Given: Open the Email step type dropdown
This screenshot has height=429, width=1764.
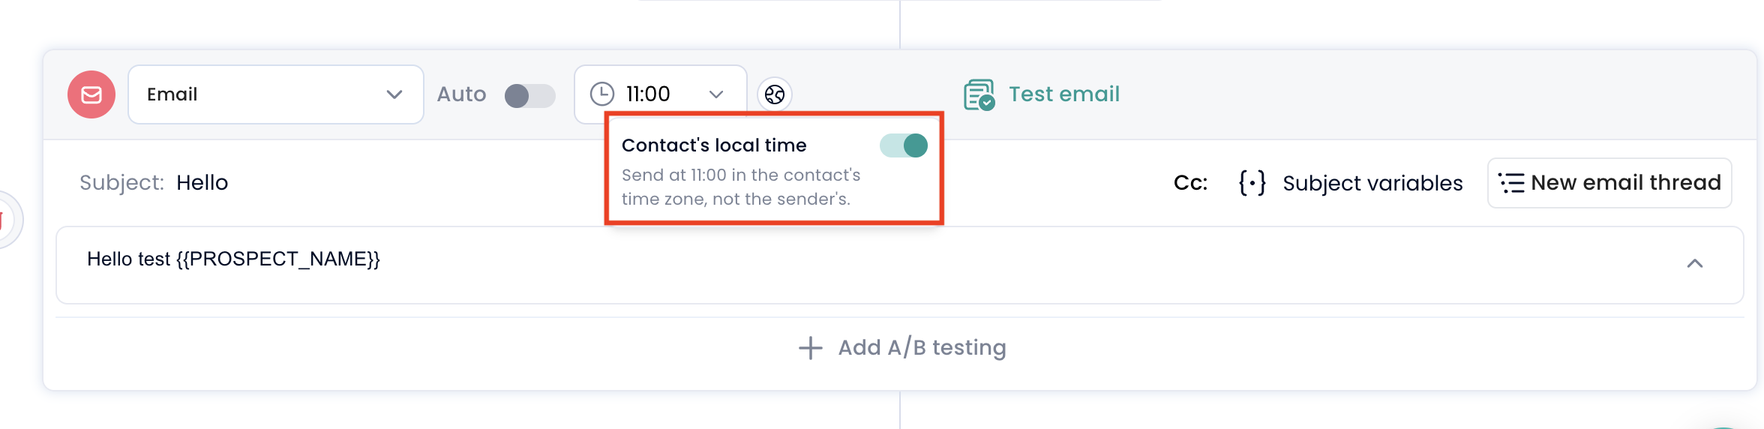Looking at the screenshot, I should [276, 94].
